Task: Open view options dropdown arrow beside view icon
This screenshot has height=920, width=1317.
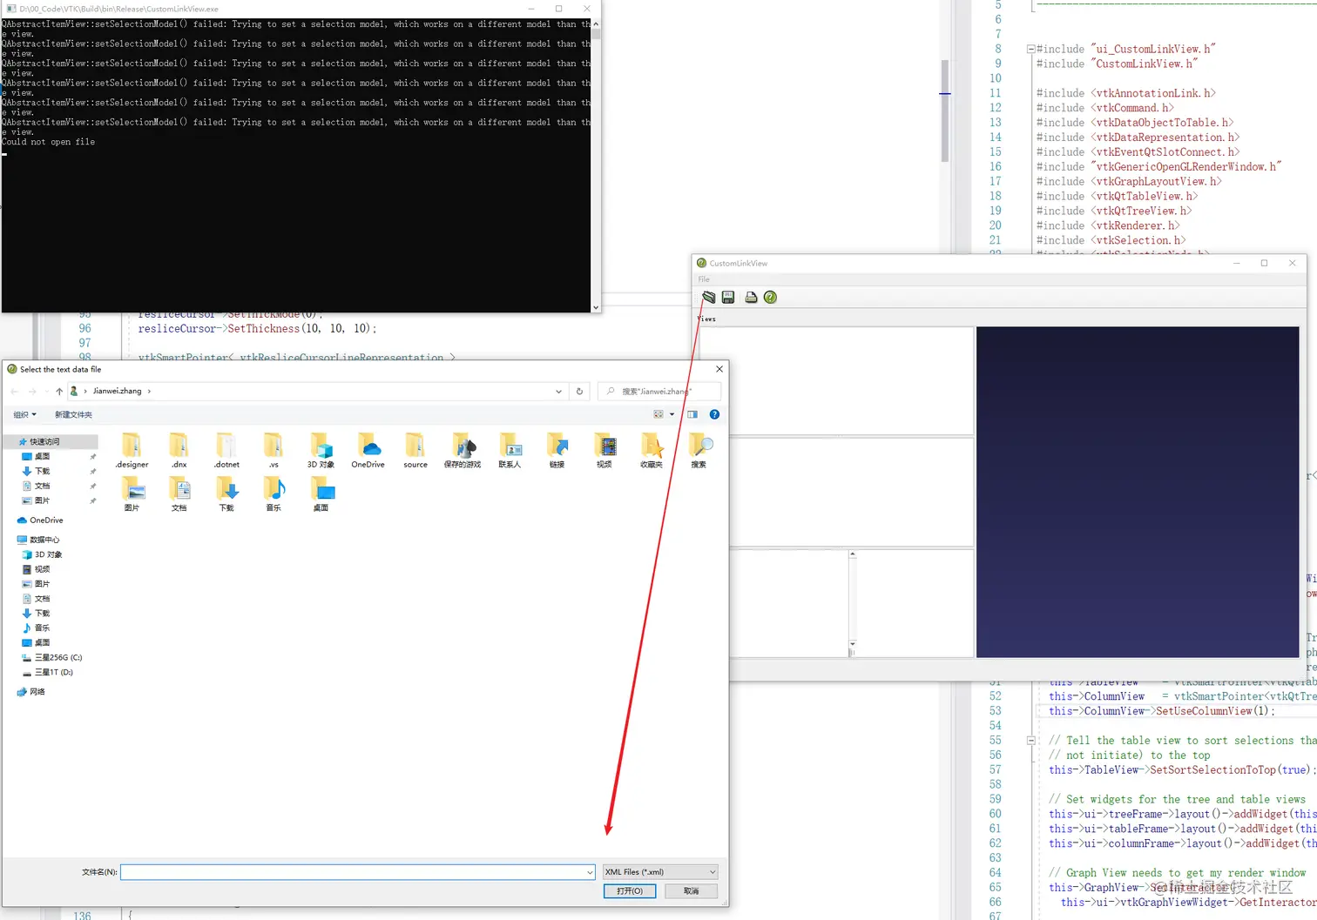Action: (x=672, y=414)
